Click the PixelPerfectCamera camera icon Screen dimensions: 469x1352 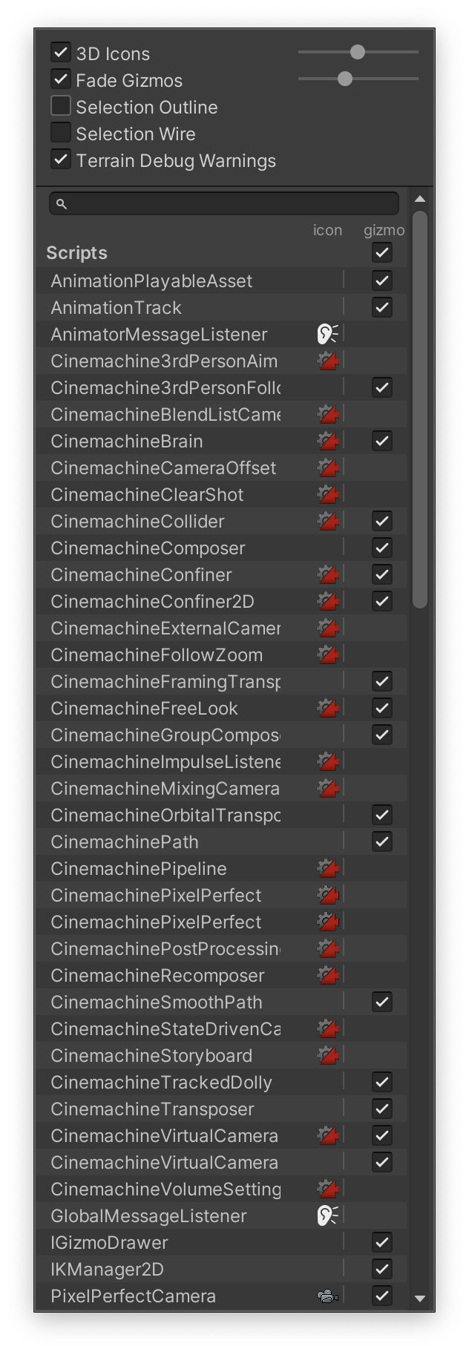(327, 1296)
